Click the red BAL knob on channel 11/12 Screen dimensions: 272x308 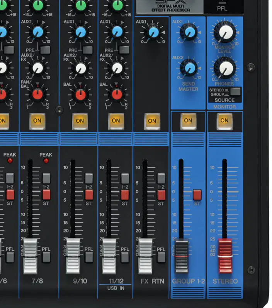tap(117, 94)
